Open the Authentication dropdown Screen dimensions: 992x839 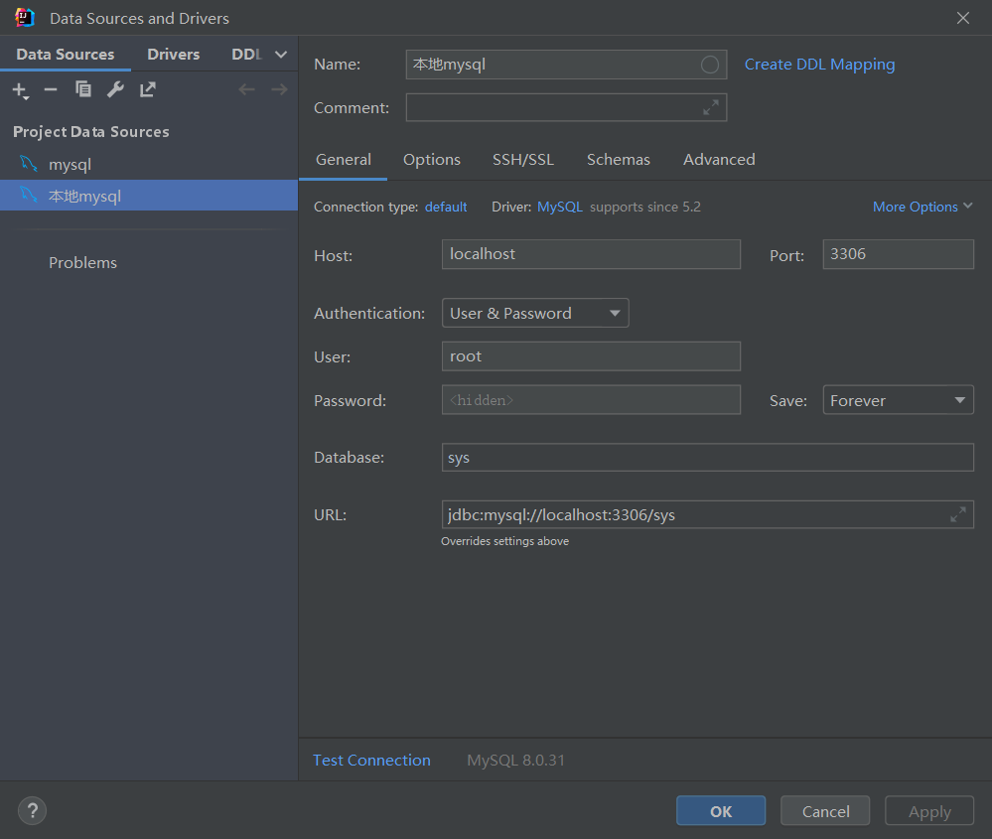535,314
